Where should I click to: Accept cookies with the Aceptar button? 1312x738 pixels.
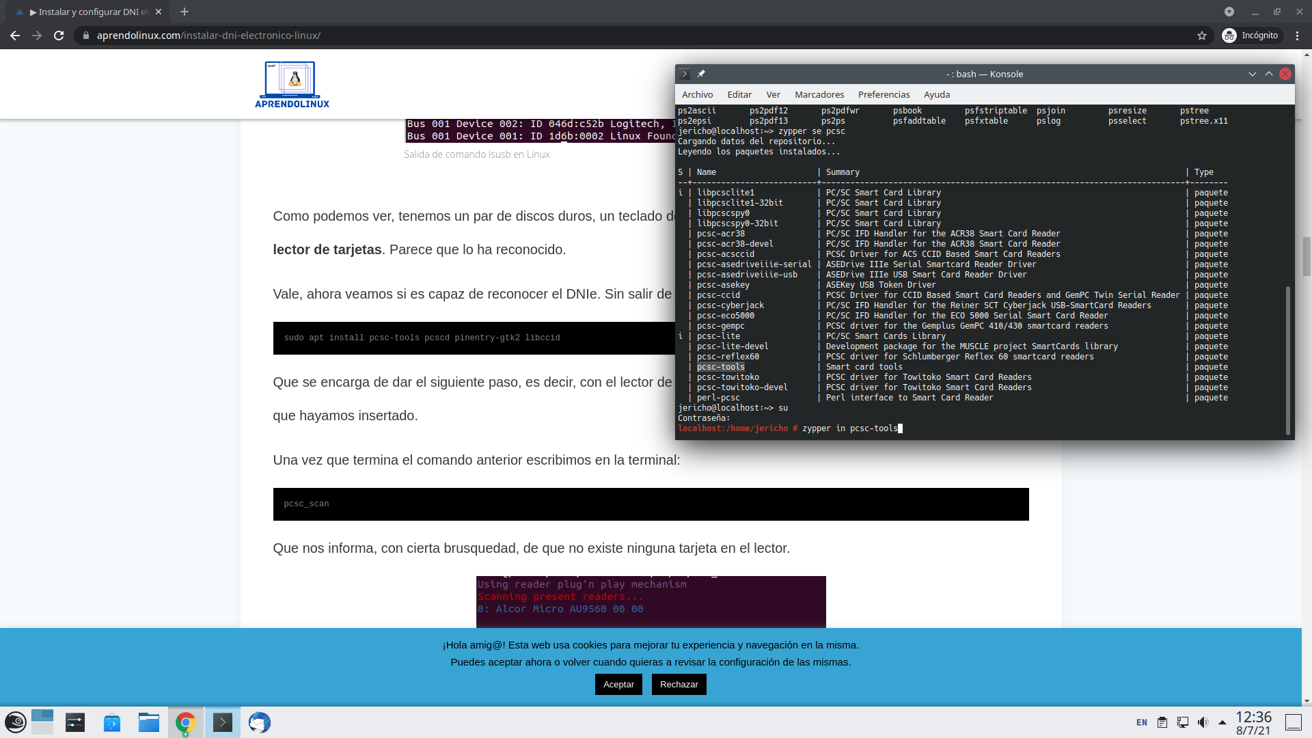[618, 684]
